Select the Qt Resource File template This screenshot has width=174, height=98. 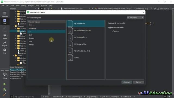pos(86,44)
